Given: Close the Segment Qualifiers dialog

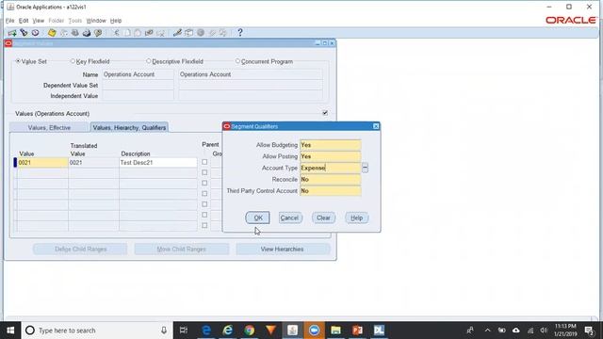Looking at the screenshot, I should click(376, 126).
